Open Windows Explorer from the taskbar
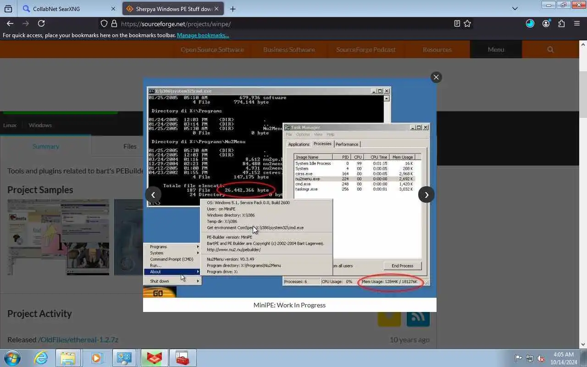 click(x=68, y=358)
